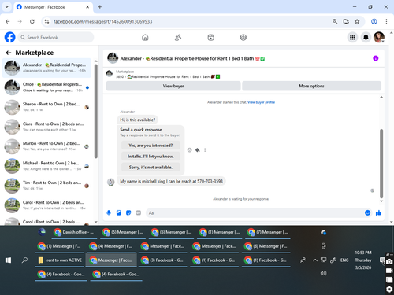The width and height of the screenshot is (394, 295).
Task: Open emoji picker in message box
Action: coord(367,212)
